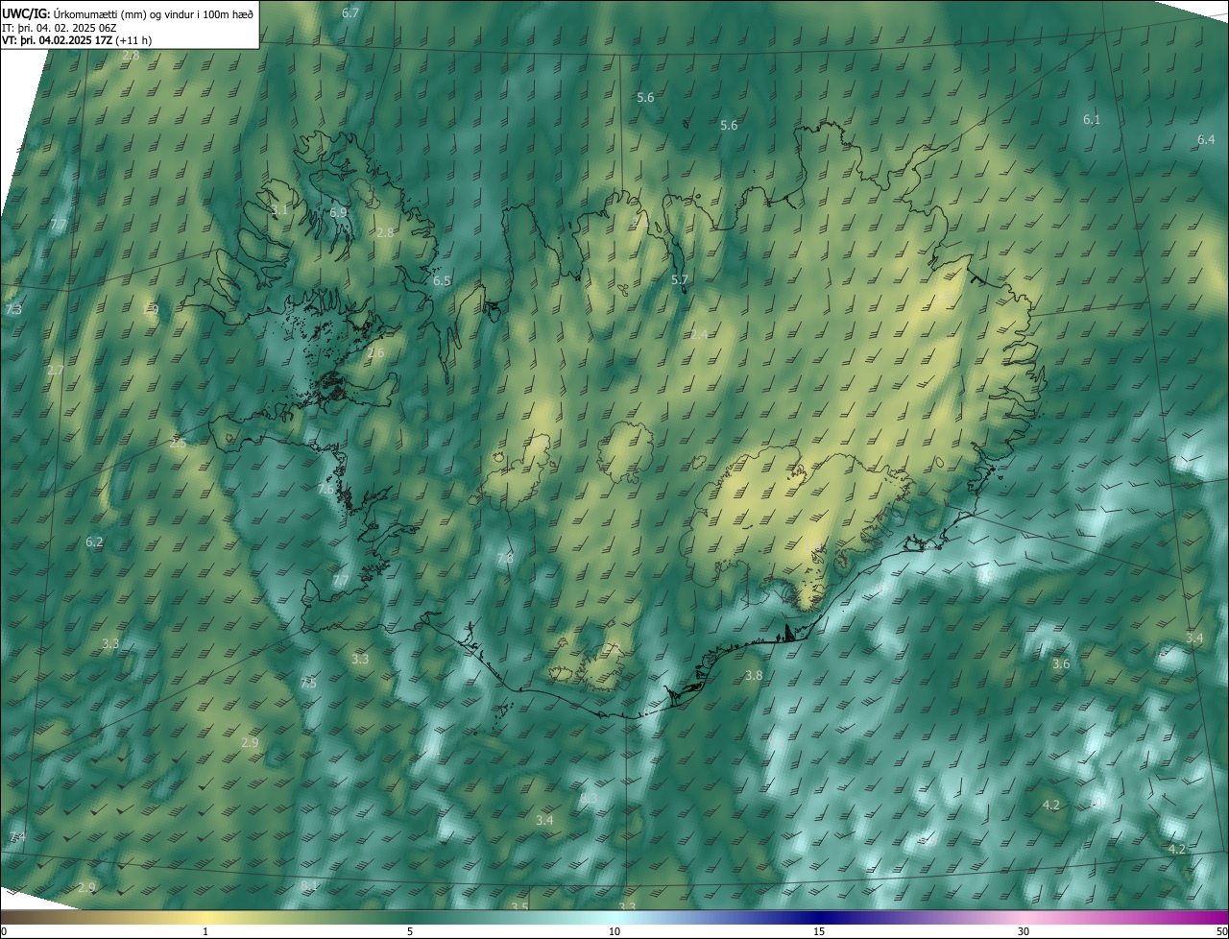
Task: Pick the pale yellow colorbar section above 1
Action: pos(205,917)
